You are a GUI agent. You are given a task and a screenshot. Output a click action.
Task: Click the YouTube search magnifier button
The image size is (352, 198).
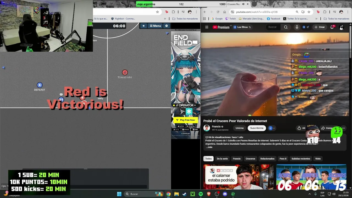point(286,27)
